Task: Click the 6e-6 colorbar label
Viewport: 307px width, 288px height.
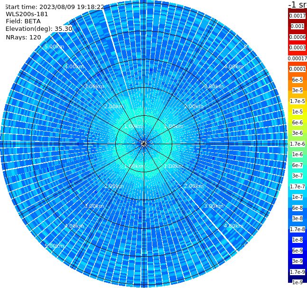Action: tap(298, 122)
